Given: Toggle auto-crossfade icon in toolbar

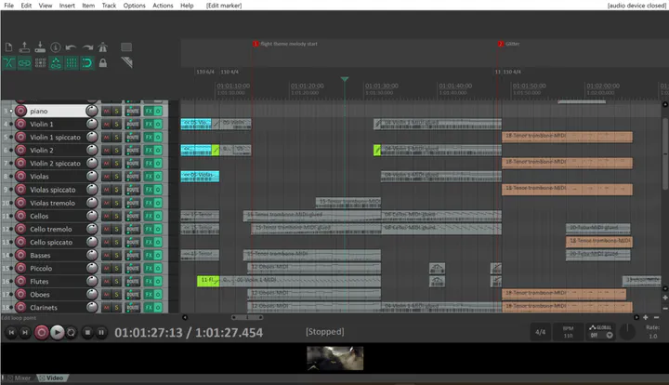Looking at the screenshot, I should pyautogui.click(x=8, y=63).
